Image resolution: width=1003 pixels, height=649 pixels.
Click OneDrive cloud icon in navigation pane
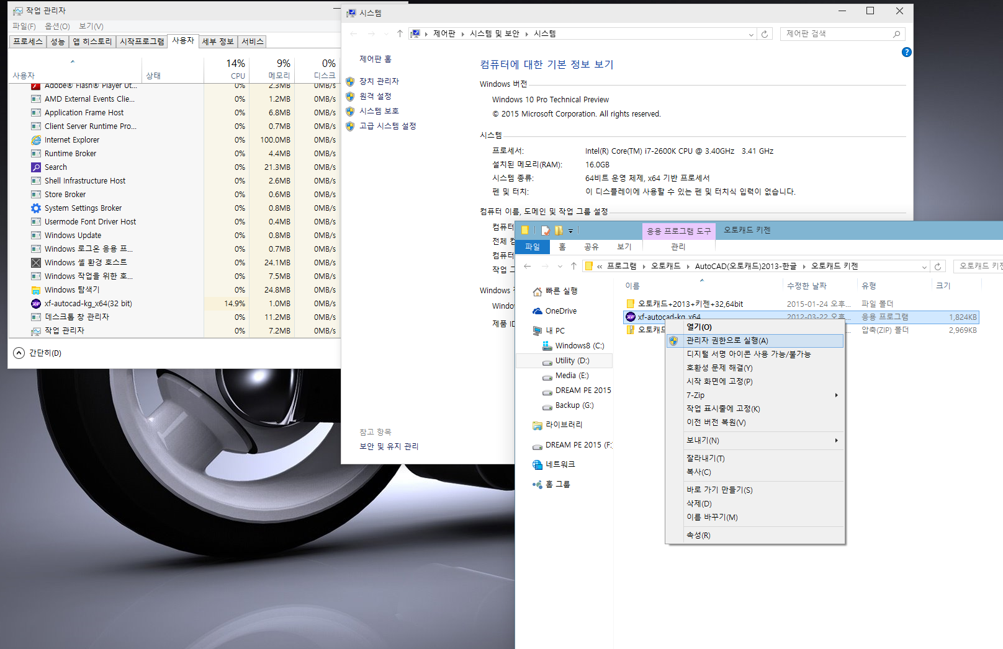(537, 311)
